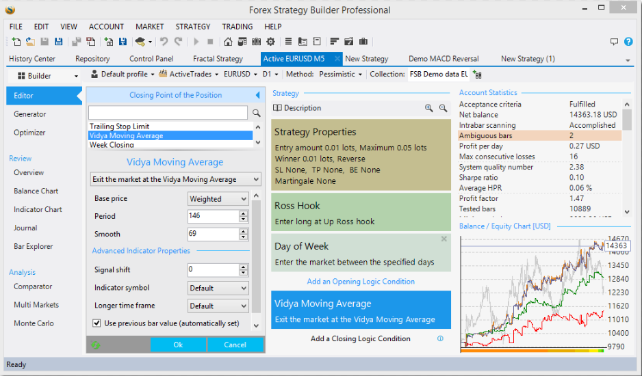Increase the Period value with up stepper
642x376 pixels.
click(243, 213)
